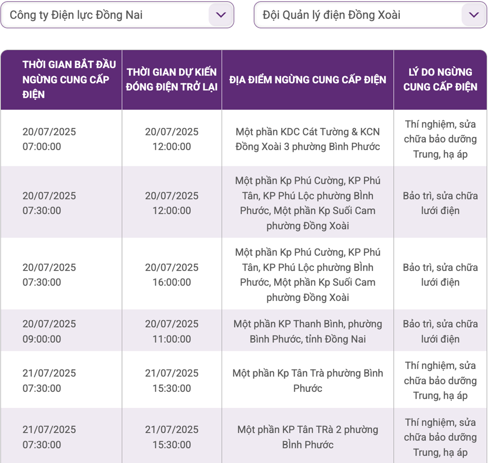
Task: Click the reason cell in the KDC Cát Tường row
Action: 440,139
